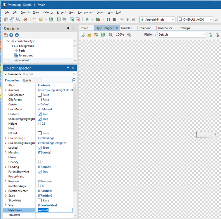Viewport: 221px width, 219px height.
Task: Uncheck the EnableDragHighlight checkbox
Action: click(40, 119)
